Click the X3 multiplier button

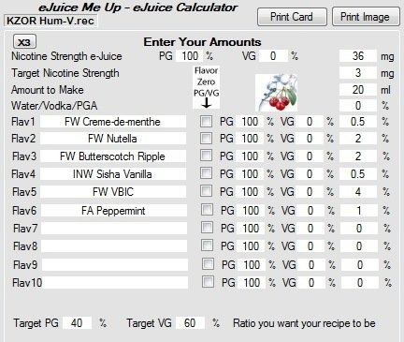[24, 42]
